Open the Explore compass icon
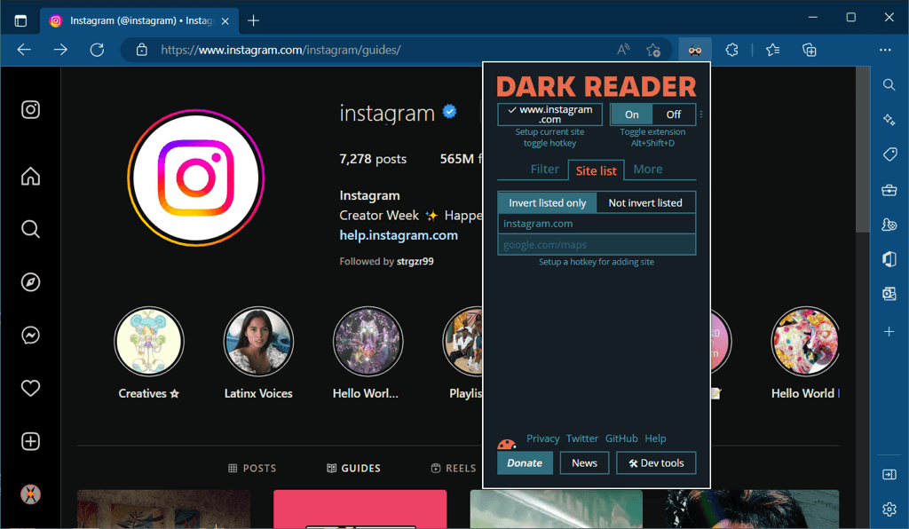Image resolution: width=909 pixels, height=529 pixels. click(31, 282)
